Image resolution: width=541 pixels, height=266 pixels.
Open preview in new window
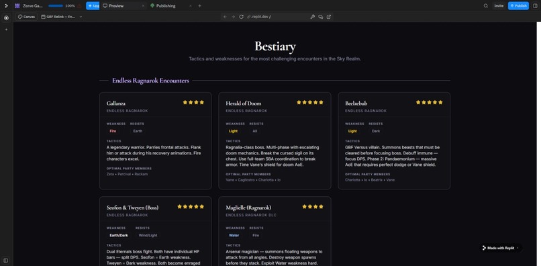point(329,17)
